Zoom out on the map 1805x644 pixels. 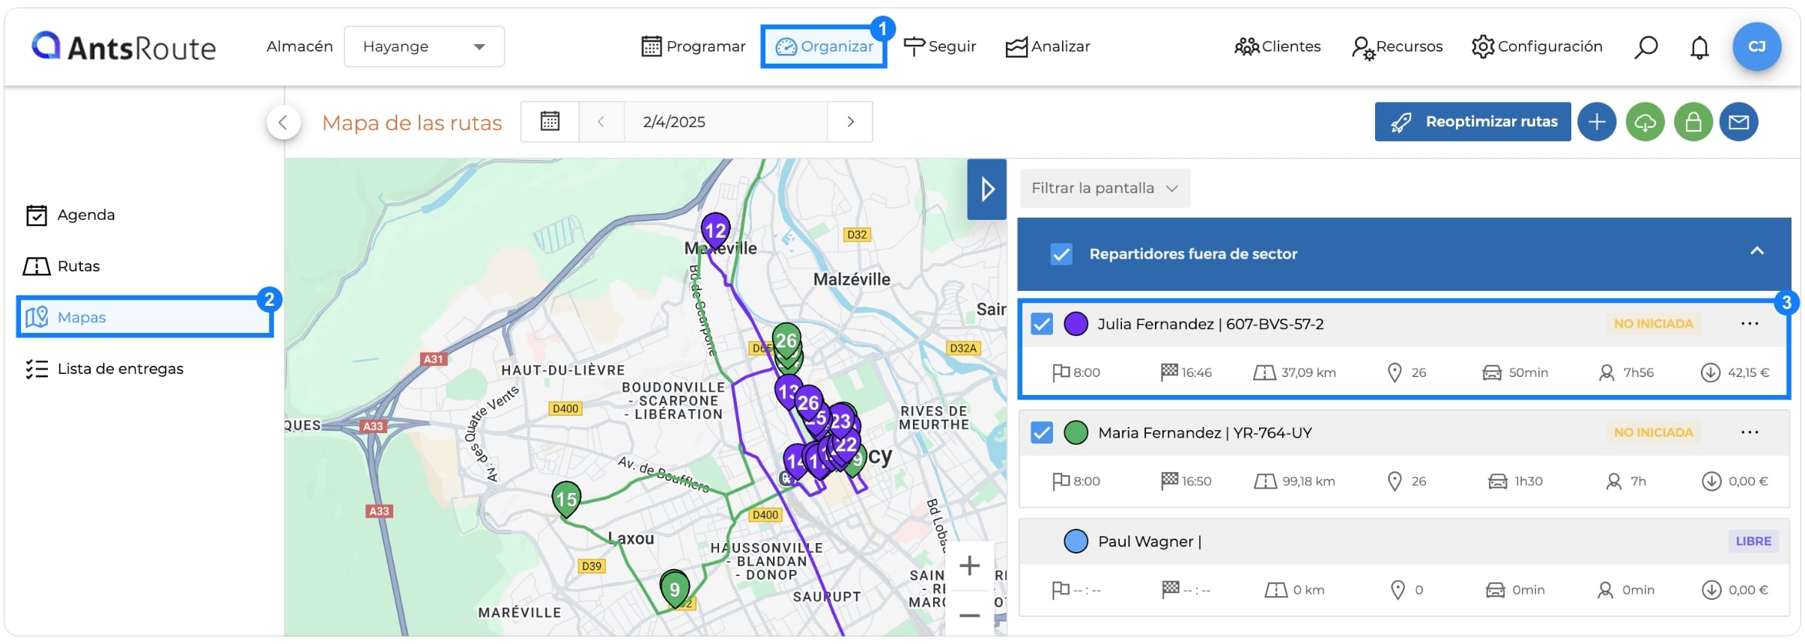[970, 616]
